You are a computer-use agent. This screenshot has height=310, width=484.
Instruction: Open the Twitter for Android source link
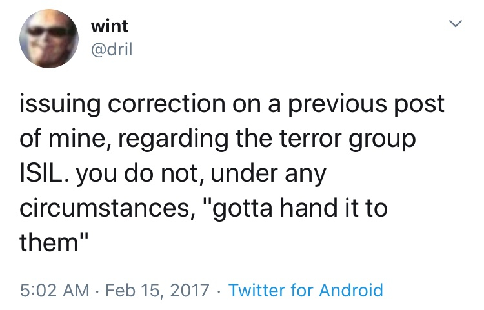point(306,290)
